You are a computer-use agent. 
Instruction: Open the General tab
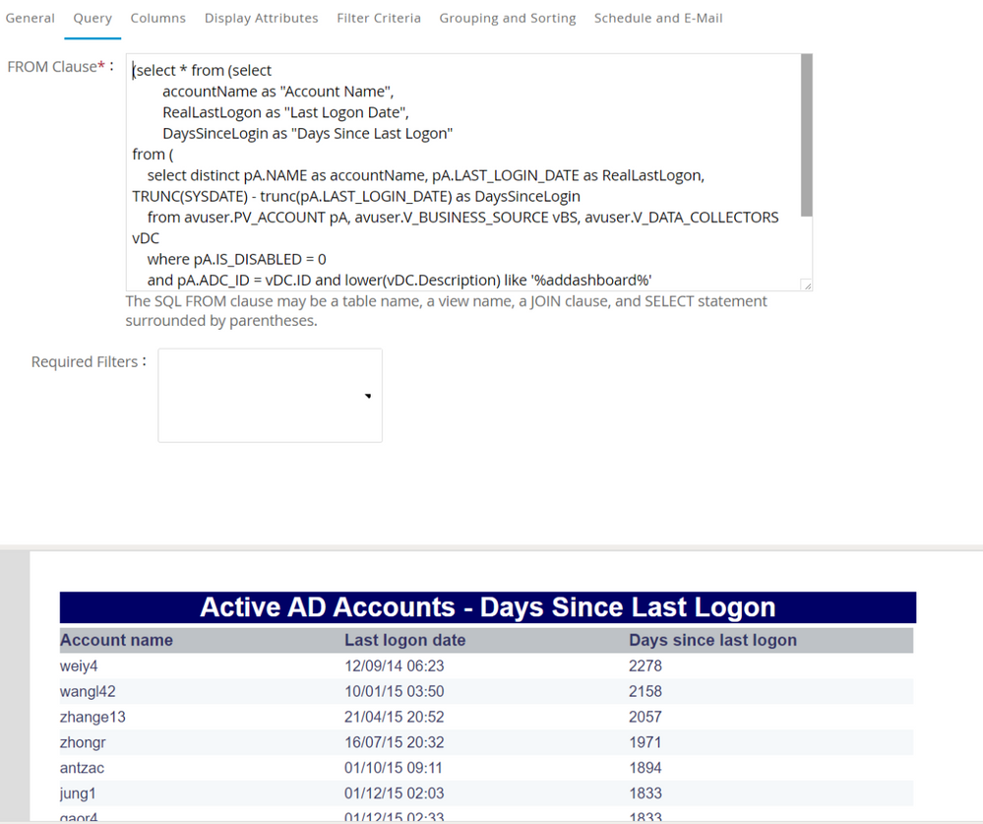click(31, 18)
